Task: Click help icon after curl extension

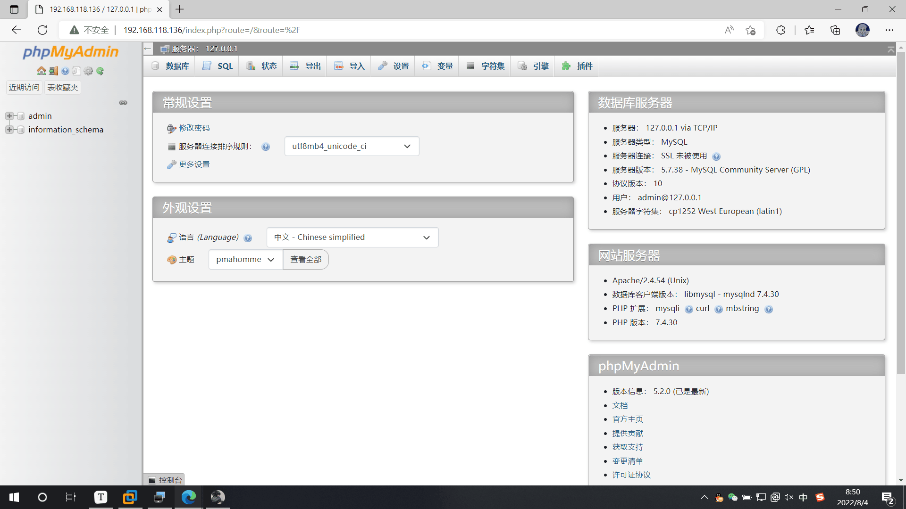Action: tap(719, 309)
